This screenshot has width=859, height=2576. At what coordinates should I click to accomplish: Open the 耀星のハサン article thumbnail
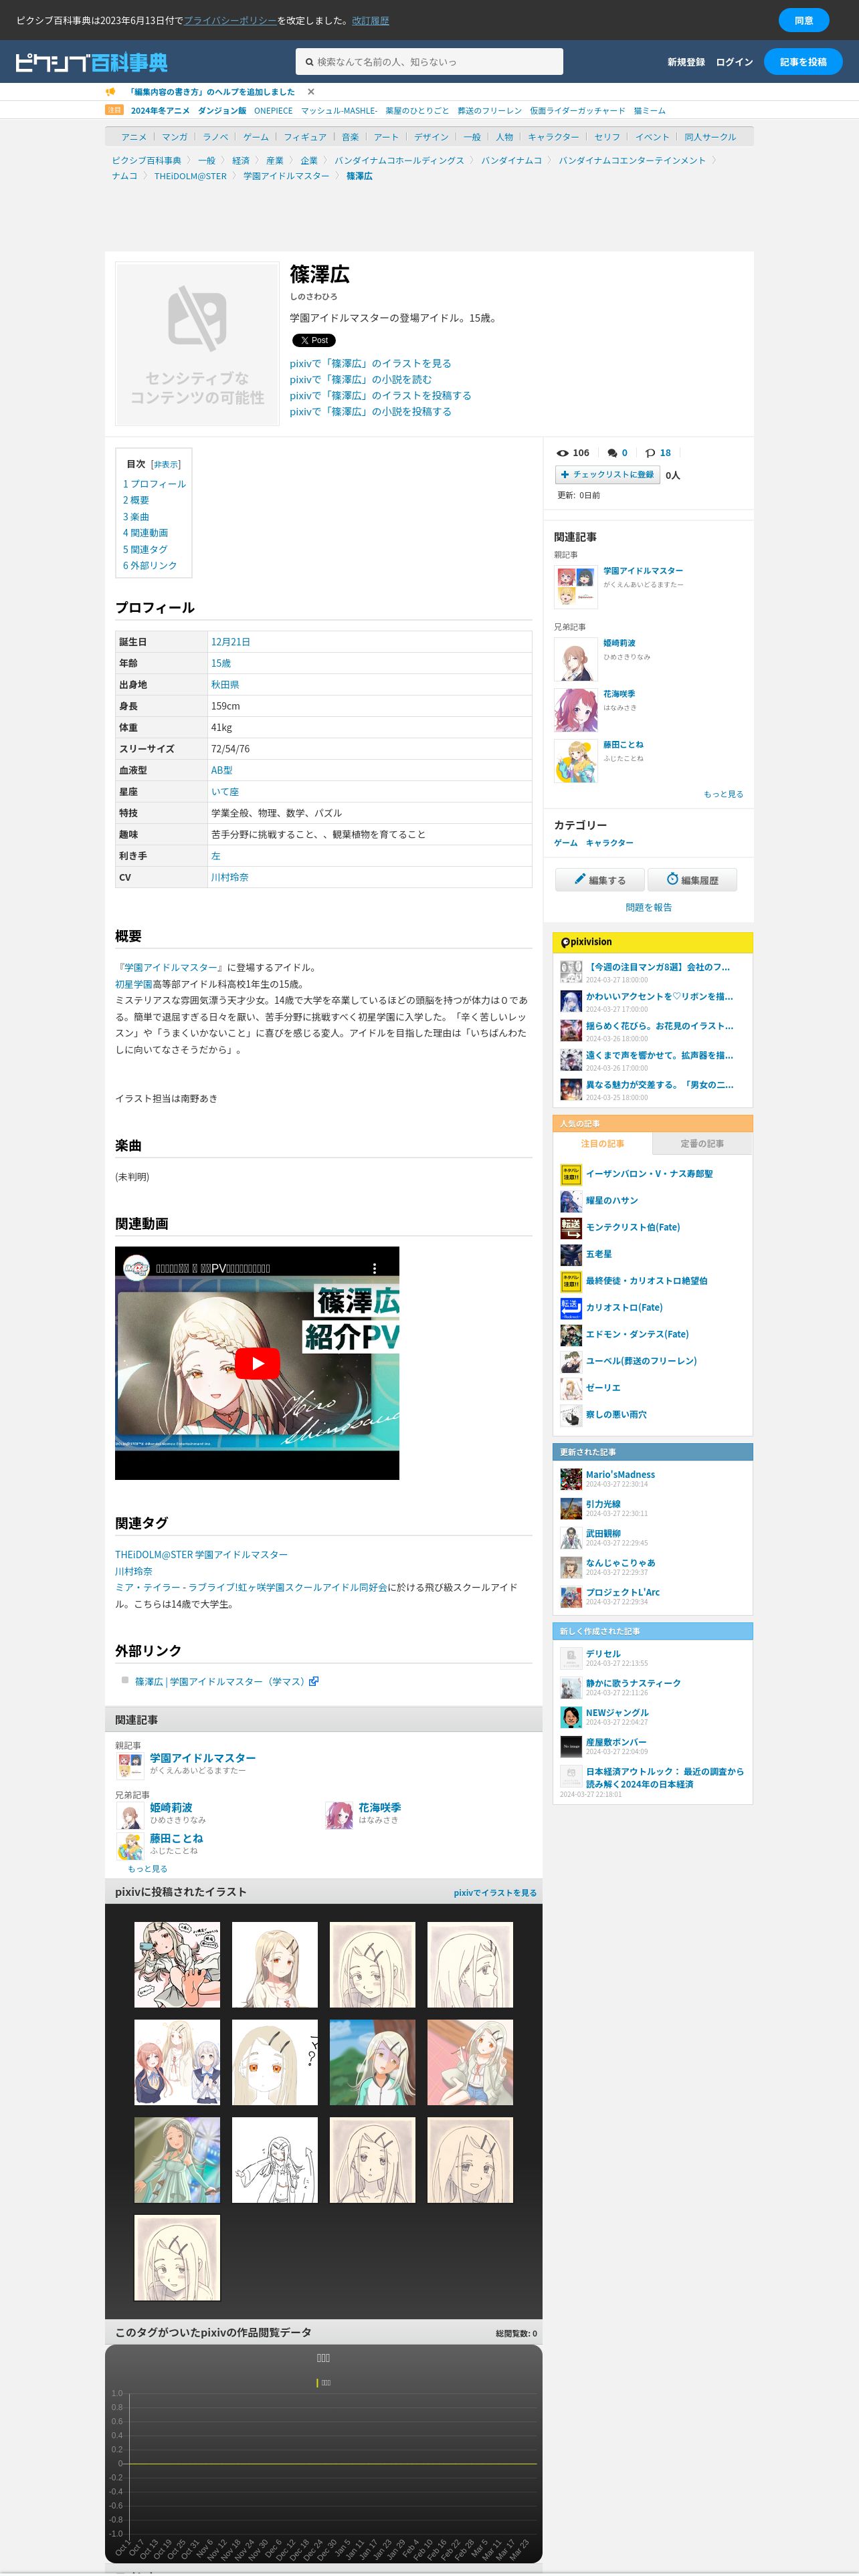(x=571, y=1201)
